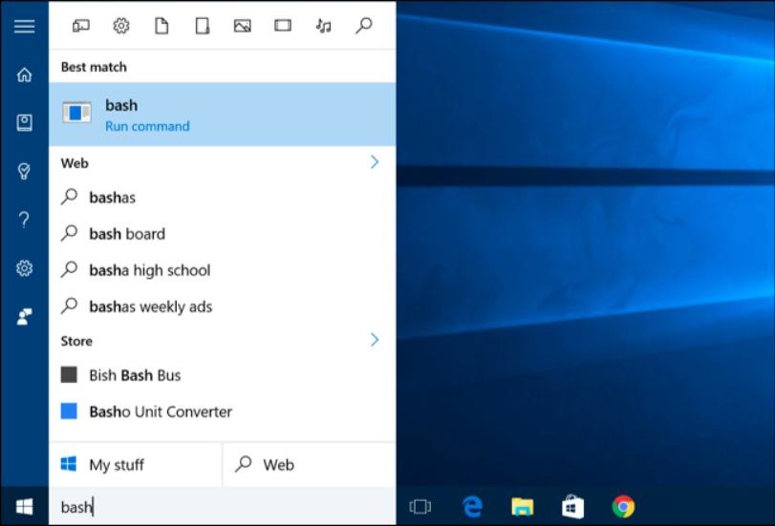Expand the Store results chevron

click(375, 340)
